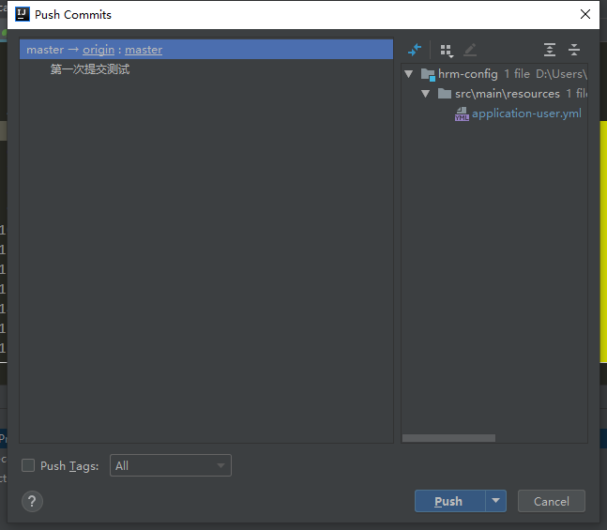
Task: Open the Push Tags 'All' dropdown
Action: pyautogui.click(x=170, y=465)
